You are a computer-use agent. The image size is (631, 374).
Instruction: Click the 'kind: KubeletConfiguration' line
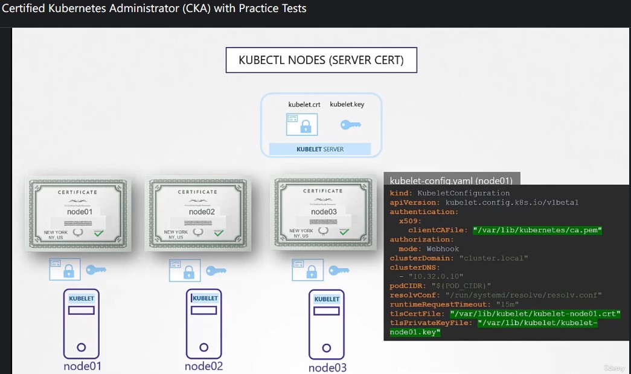click(x=449, y=193)
